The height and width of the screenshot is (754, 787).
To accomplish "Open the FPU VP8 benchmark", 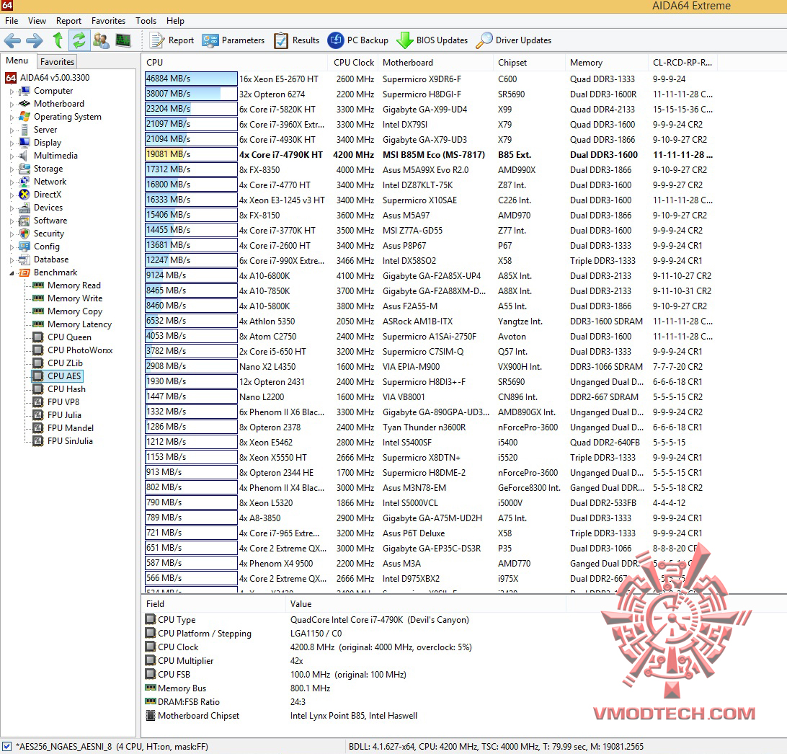I will [x=63, y=402].
